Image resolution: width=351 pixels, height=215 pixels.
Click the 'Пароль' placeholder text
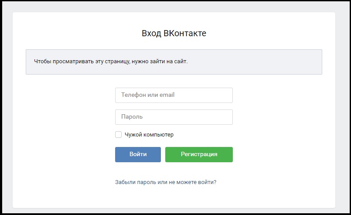pyautogui.click(x=132, y=117)
